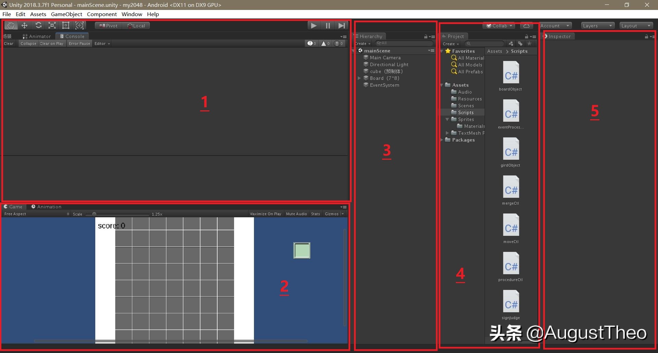Click the Pause button
Screen dimensions: 658x353
pyautogui.click(x=328, y=26)
